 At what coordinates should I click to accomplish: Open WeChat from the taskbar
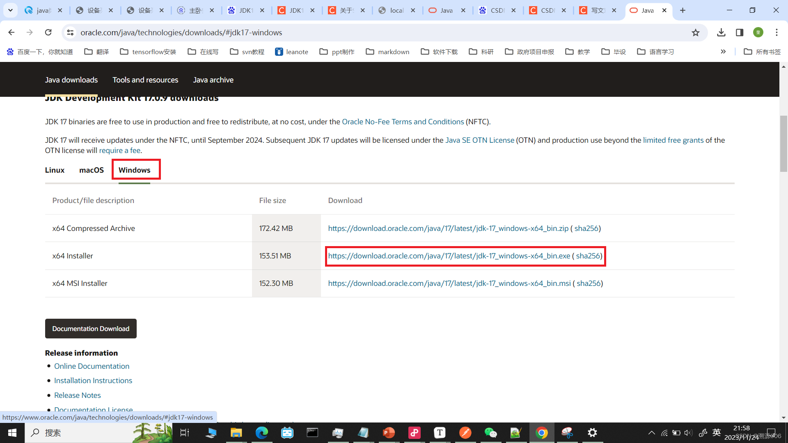point(491,433)
